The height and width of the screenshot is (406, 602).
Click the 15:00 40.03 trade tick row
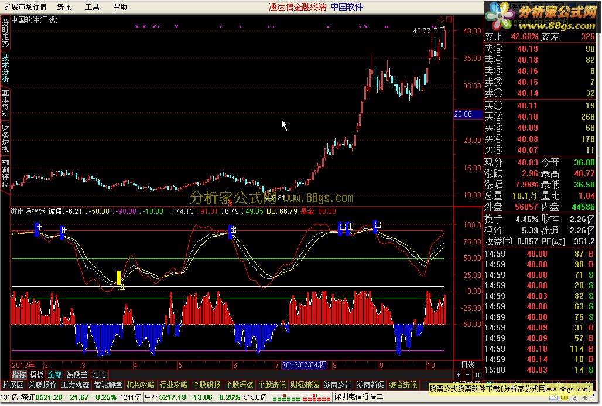539,370
